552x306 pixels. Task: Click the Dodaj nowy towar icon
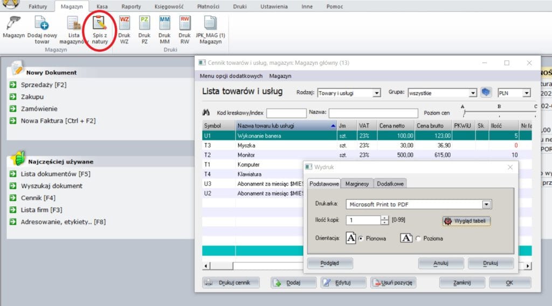point(42,24)
